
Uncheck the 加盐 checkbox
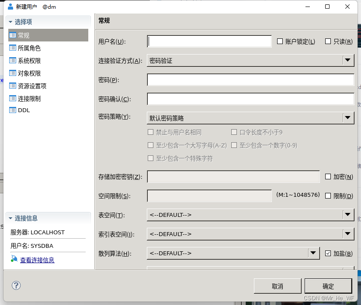[328, 253]
